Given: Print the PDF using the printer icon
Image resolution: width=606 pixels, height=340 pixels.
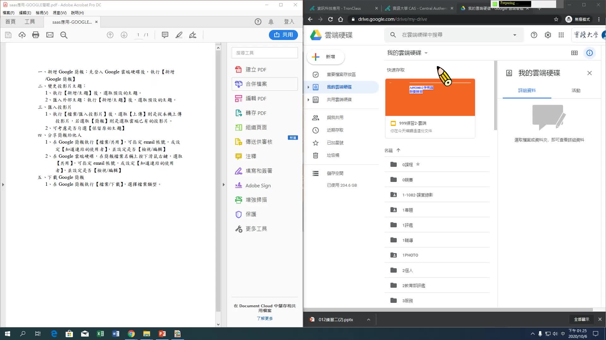Looking at the screenshot, I should (36, 35).
